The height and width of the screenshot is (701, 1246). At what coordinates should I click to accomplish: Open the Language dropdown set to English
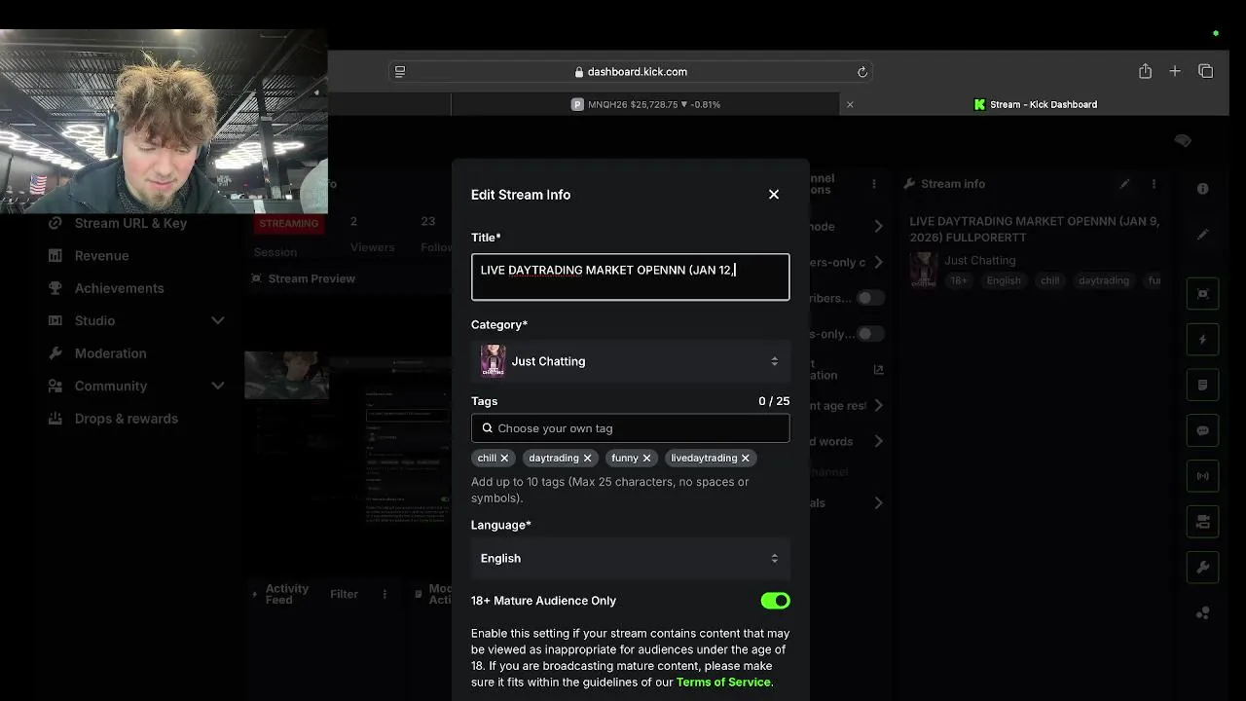click(x=630, y=558)
